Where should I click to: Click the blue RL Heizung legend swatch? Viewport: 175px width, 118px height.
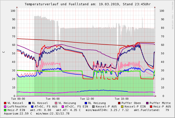[x=86, y=103]
